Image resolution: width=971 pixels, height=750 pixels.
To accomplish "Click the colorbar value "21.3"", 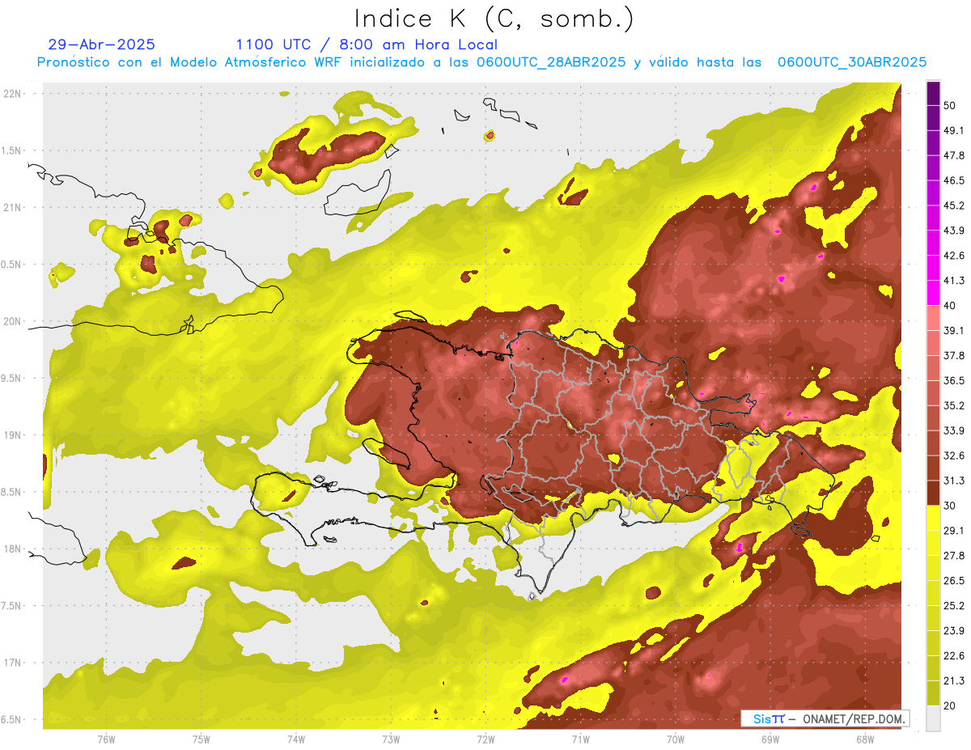I will pyautogui.click(x=954, y=680).
